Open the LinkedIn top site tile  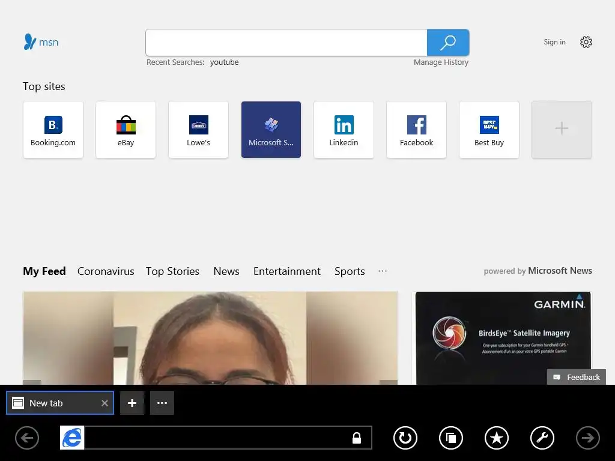pyautogui.click(x=344, y=130)
